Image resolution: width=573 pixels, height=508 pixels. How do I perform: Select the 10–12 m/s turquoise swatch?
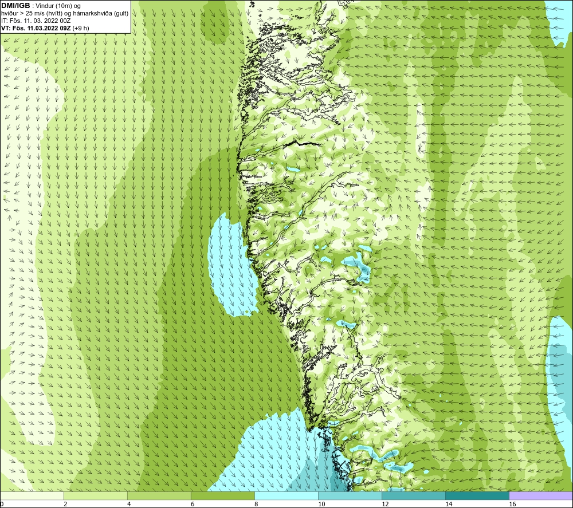(350, 495)
